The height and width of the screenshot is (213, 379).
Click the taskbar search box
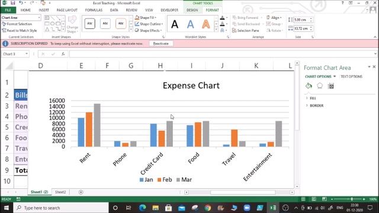[x=61, y=208]
